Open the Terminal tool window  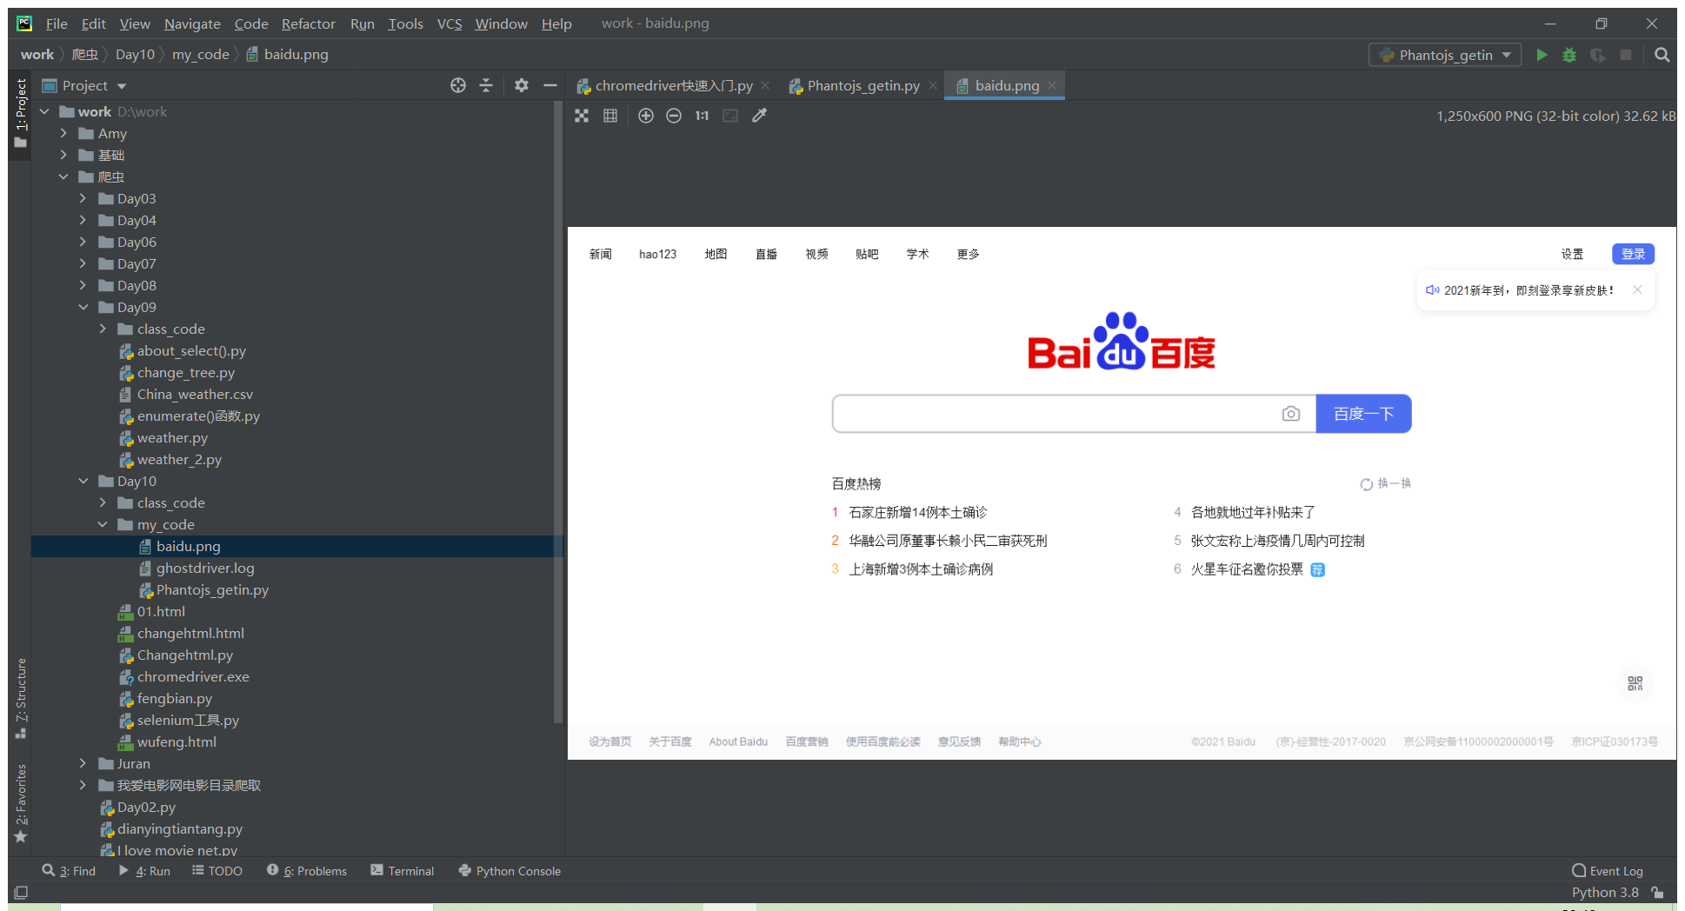coord(403,871)
